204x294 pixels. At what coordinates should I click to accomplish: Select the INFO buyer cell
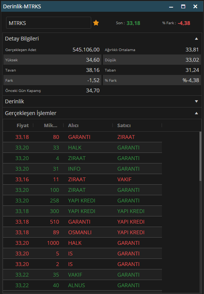[74, 169]
